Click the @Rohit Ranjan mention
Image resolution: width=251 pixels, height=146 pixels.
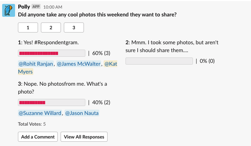[x=36, y=64]
